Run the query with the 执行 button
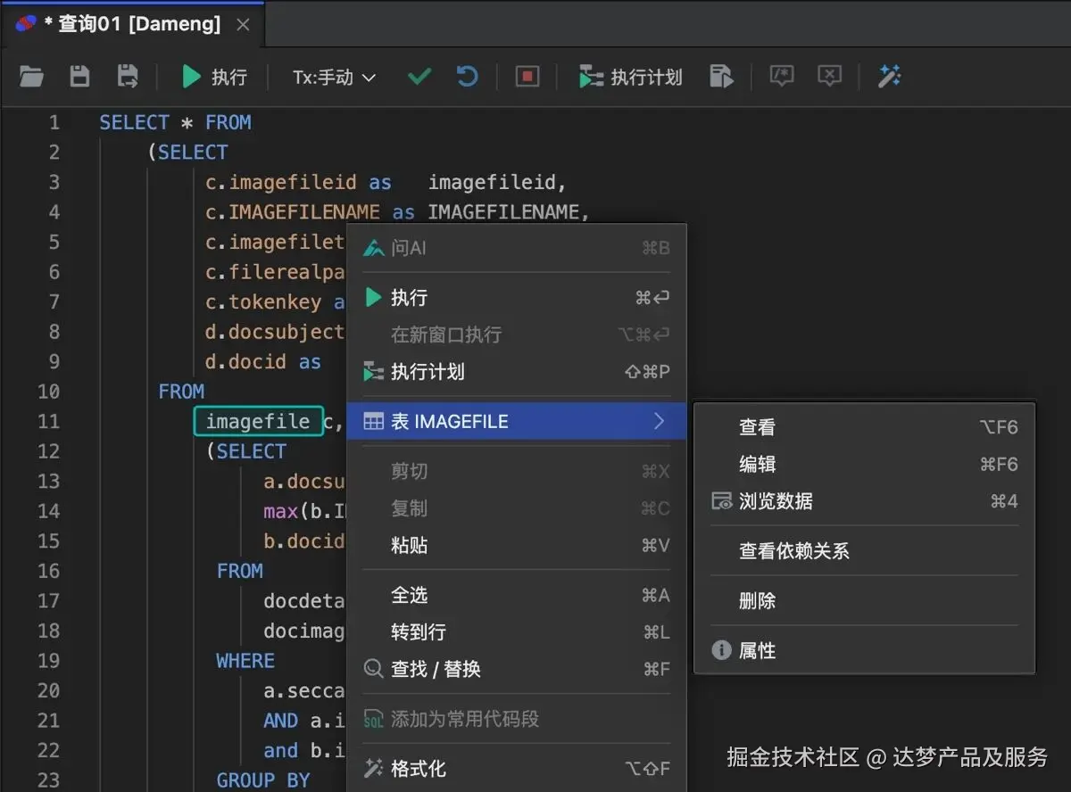 coord(214,77)
